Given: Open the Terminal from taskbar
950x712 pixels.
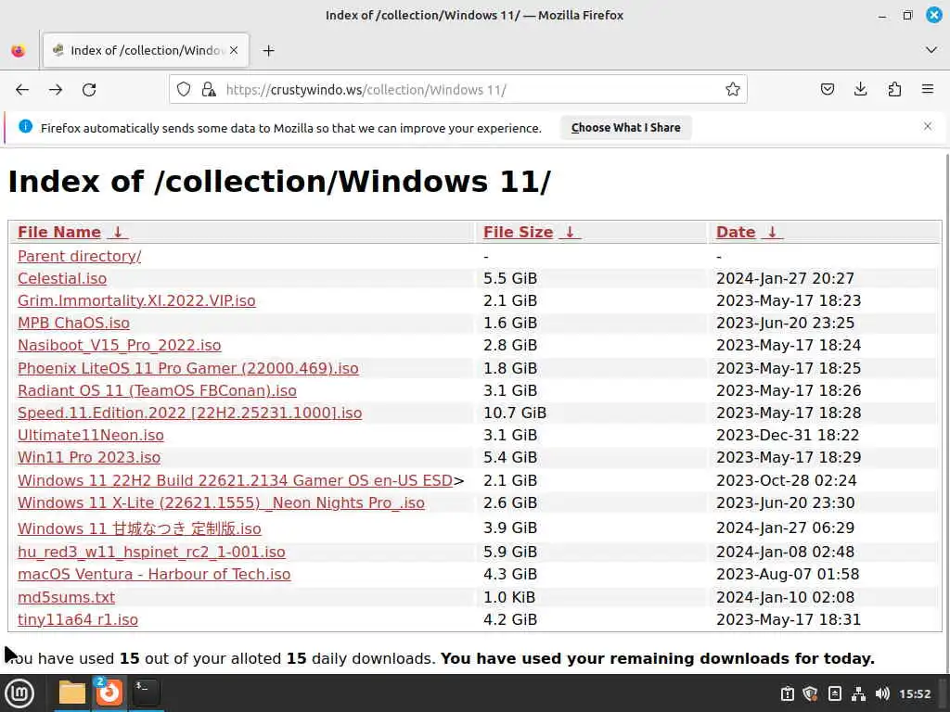Looking at the screenshot, I should 146,693.
